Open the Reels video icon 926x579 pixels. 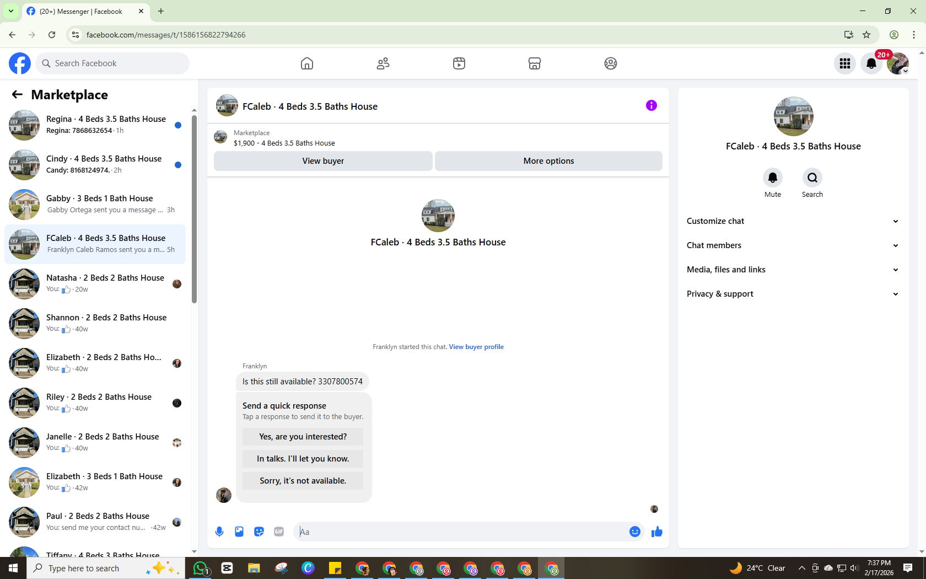(x=459, y=63)
